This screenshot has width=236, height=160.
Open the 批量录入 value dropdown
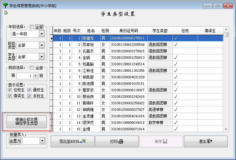tap(42, 141)
